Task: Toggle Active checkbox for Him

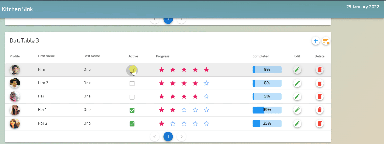Action: click(x=132, y=70)
